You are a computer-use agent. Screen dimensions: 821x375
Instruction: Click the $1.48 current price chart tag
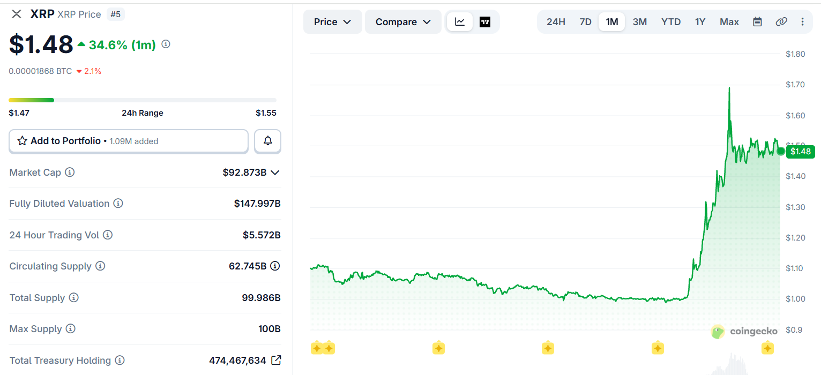[801, 152]
